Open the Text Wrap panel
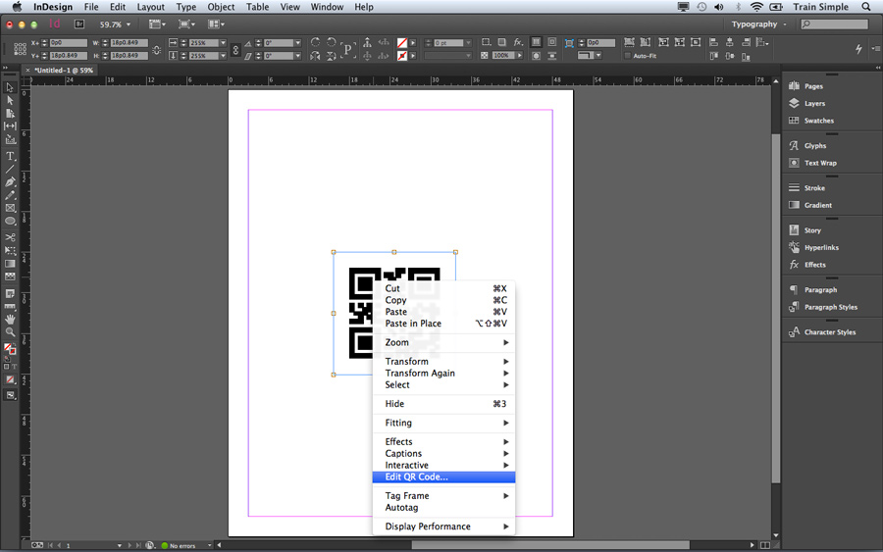The width and height of the screenshot is (883, 552). pos(820,163)
